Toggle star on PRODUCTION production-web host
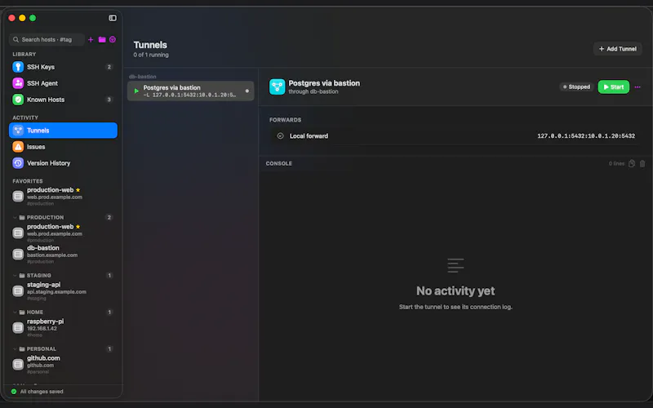653x408 pixels. tap(78, 227)
